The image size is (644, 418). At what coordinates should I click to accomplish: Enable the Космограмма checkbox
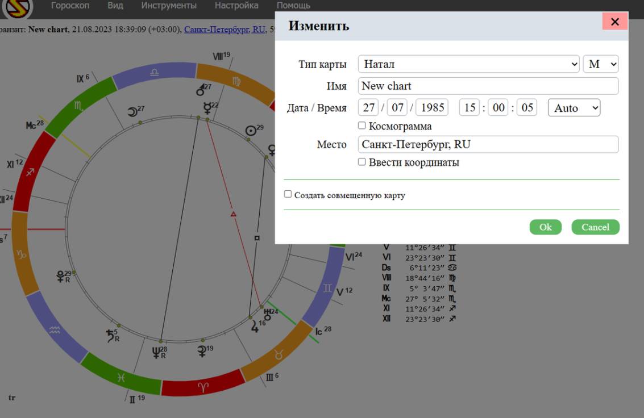362,126
